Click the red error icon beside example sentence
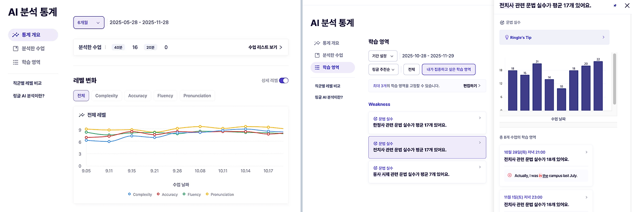632x212 pixels. click(510, 175)
